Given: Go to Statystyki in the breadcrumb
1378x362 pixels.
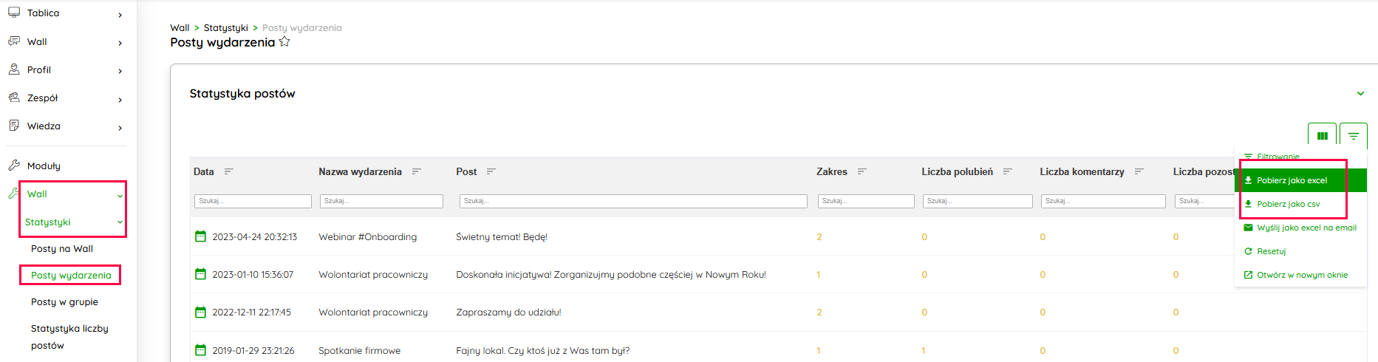Looking at the screenshot, I should [x=225, y=28].
